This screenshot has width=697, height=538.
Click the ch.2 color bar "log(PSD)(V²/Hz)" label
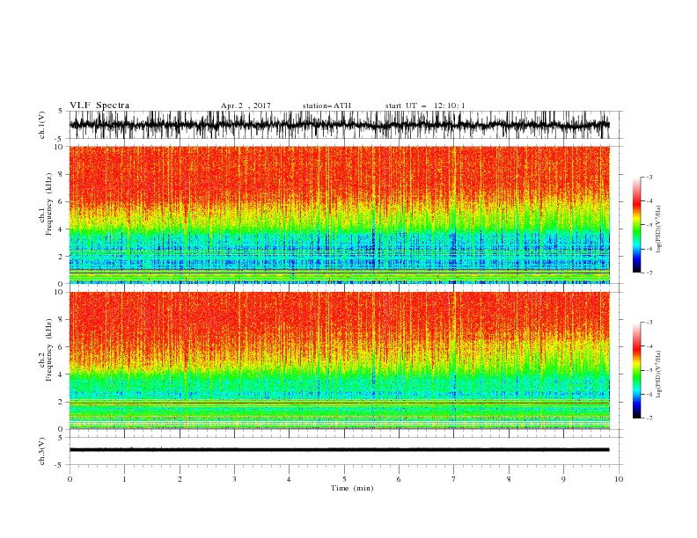click(x=660, y=374)
